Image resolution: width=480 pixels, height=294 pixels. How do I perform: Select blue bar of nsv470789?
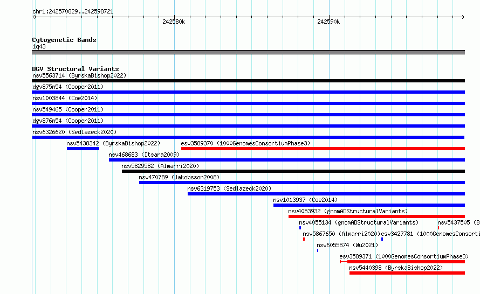tap(302, 183)
